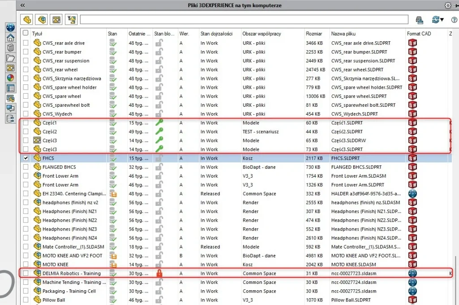Image resolution: width=459 pixels, height=305 pixels.
Task: Select the CWS_spare wheel holder title
Action: pyautogui.click(x=69, y=87)
